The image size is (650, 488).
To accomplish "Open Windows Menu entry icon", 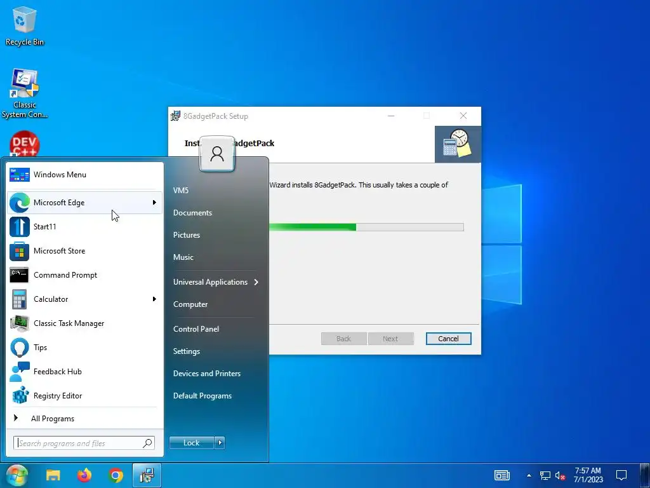I will click(20, 175).
